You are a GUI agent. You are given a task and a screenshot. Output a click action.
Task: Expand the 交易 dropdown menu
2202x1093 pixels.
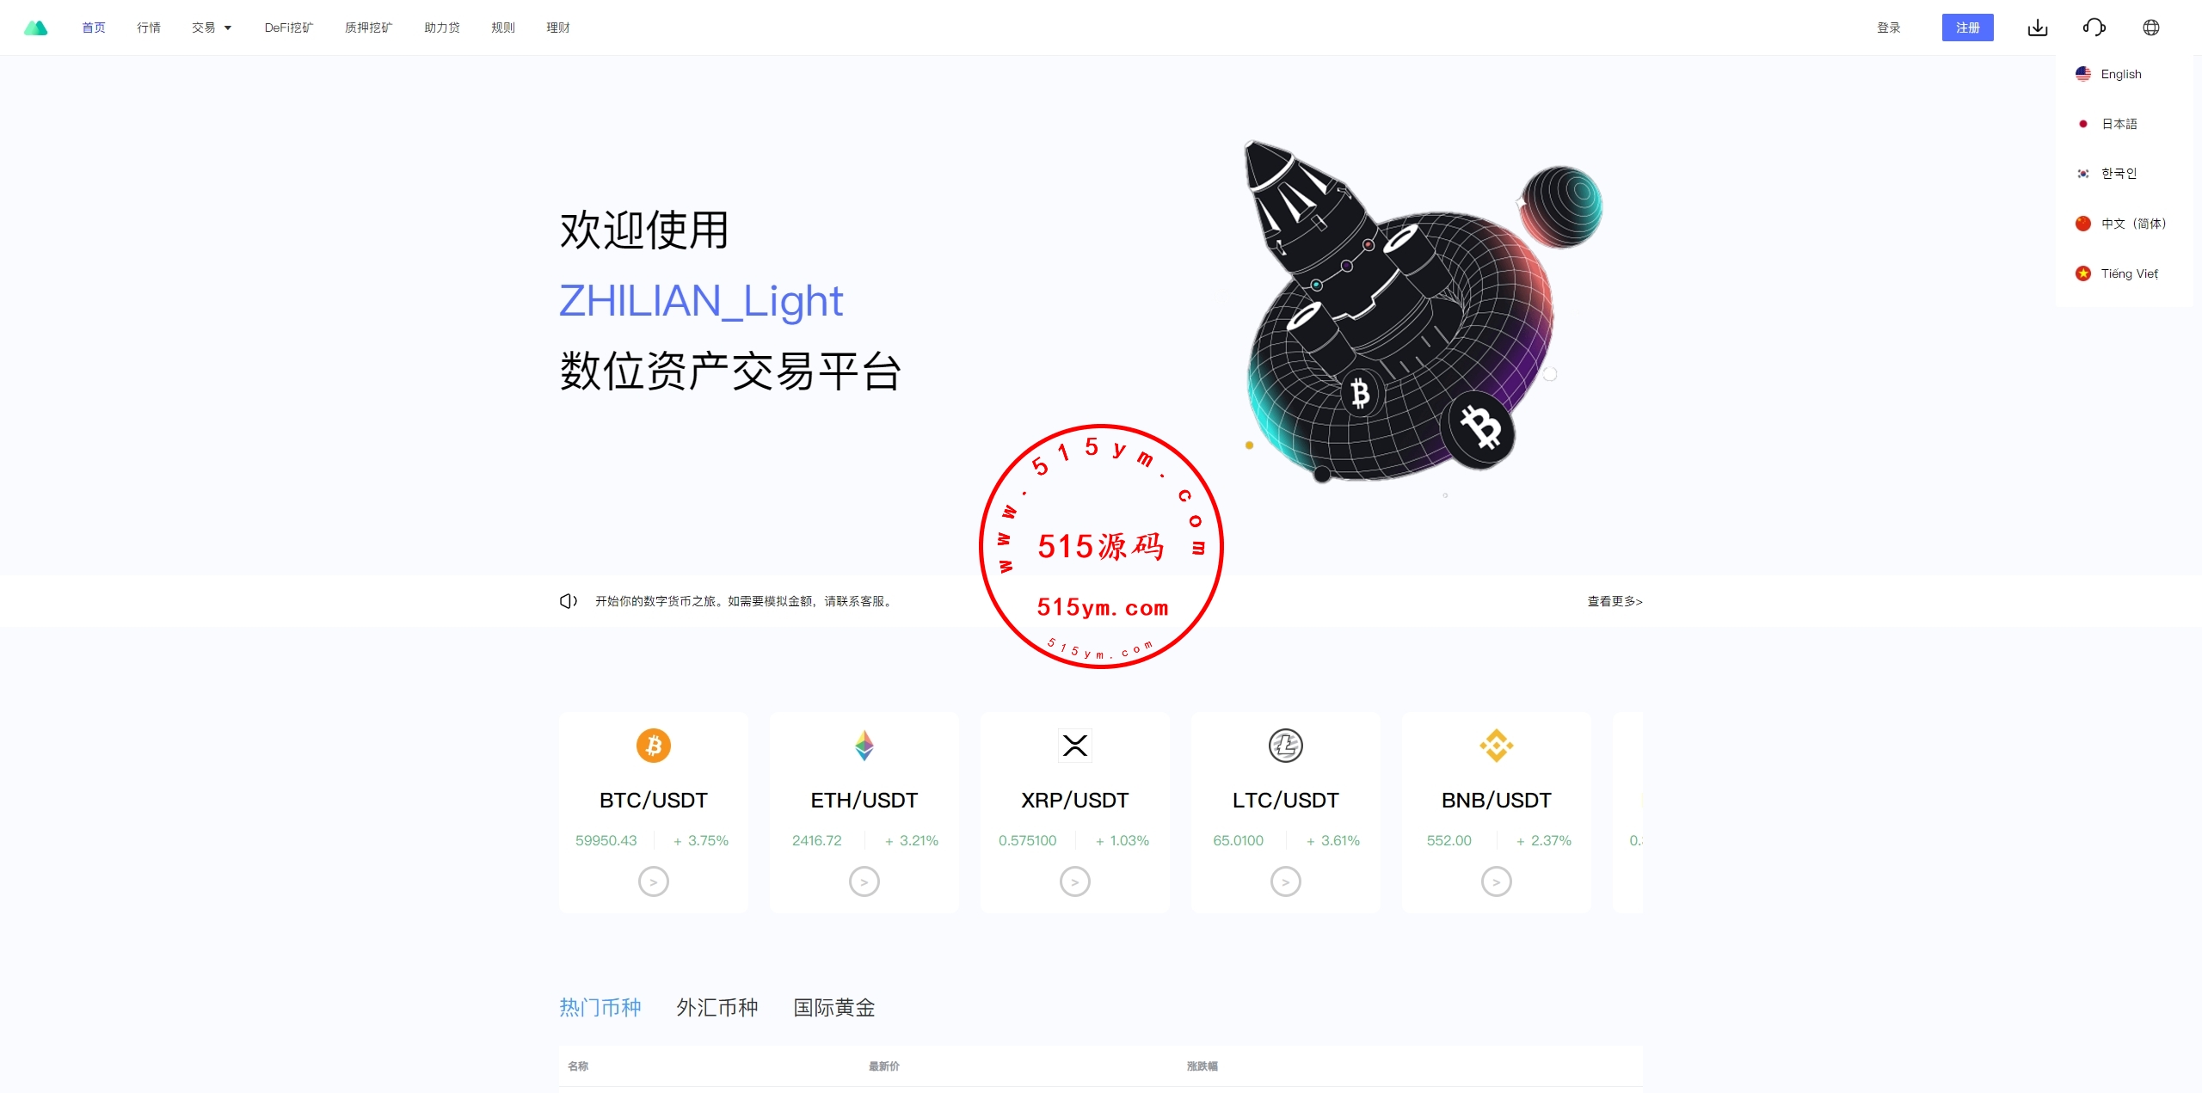pyautogui.click(x=212, y=28)
